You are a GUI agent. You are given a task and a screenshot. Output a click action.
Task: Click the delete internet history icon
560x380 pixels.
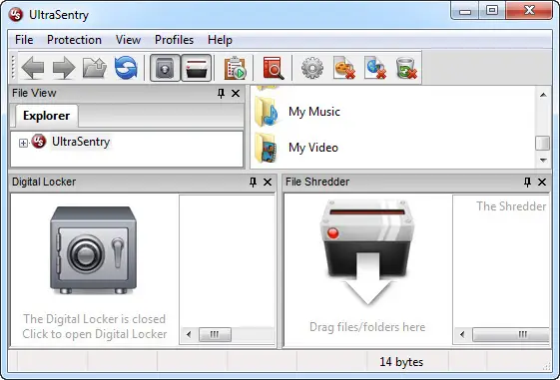pos(375,68)
